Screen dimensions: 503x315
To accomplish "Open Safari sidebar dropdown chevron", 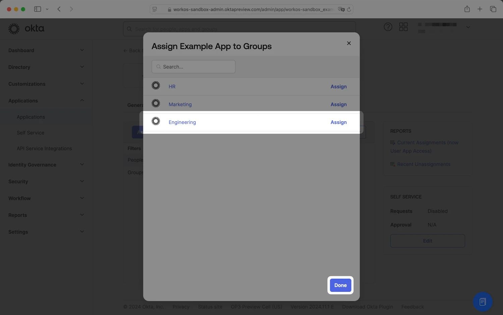I will (x=47, y=9).
